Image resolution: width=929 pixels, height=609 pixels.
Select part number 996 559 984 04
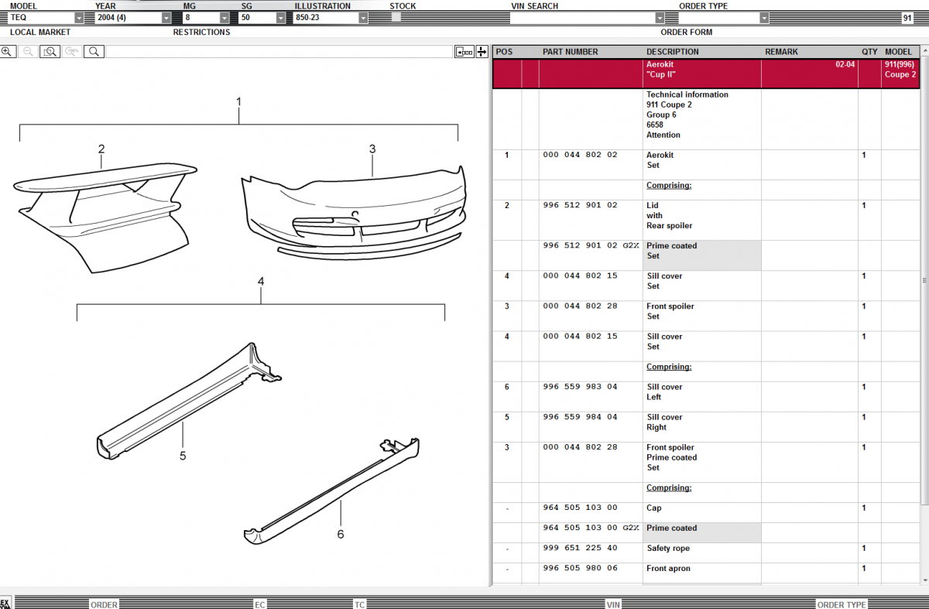click(x=581, y=417)
